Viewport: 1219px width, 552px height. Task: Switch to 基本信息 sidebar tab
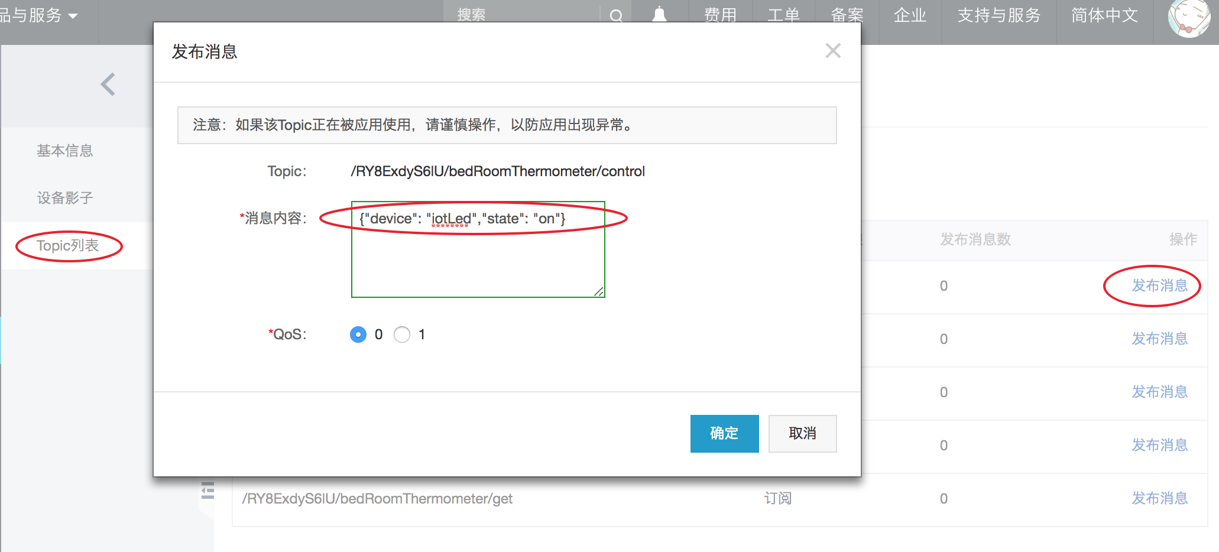(x=65, y=151)
